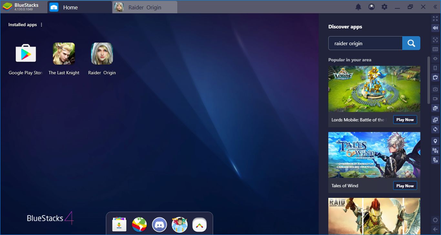This screenshot has height=235, width=441.
Task: Open Discord from the dock
Action: pos(159,224)
